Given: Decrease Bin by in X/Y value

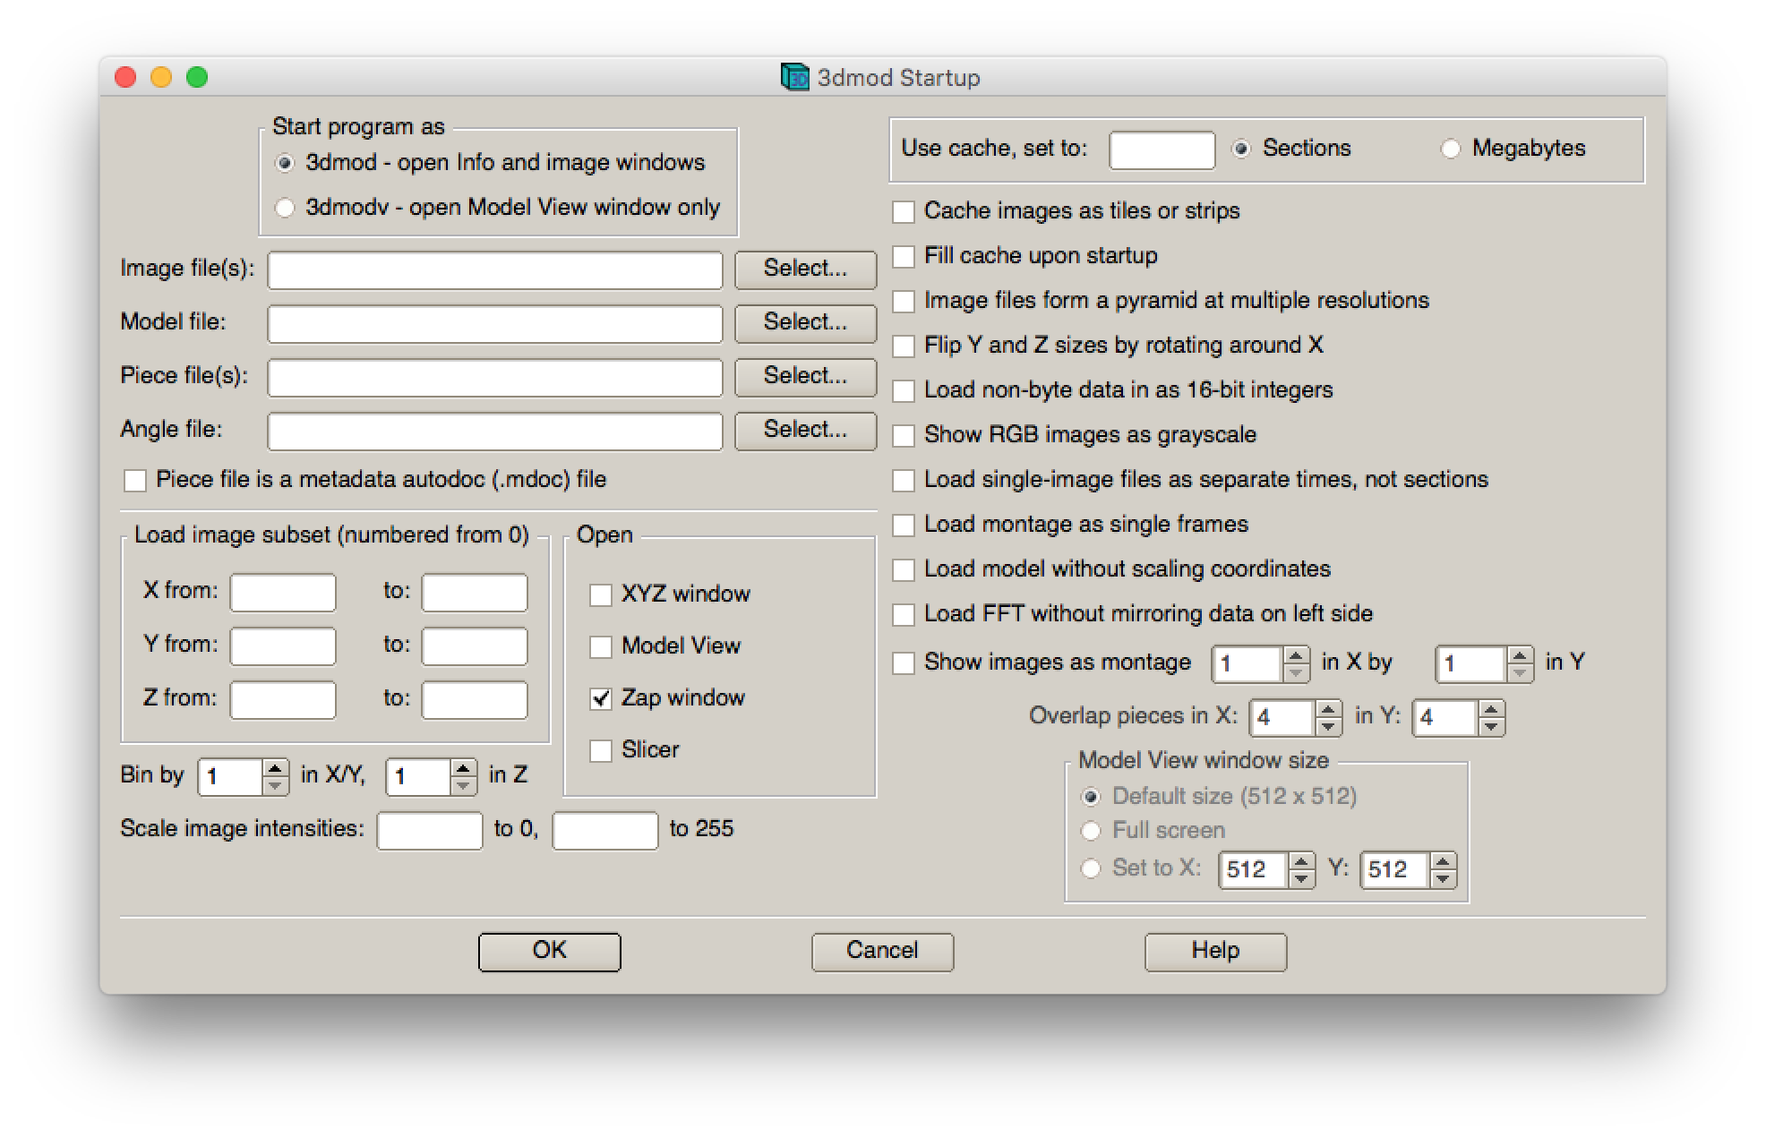Looking at the screenshot, I should tap(275, 785).
